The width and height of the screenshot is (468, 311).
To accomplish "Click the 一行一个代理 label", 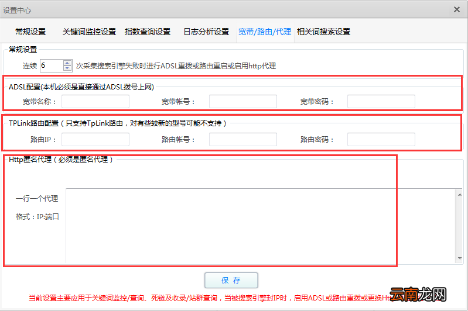I will coord(37,199).
